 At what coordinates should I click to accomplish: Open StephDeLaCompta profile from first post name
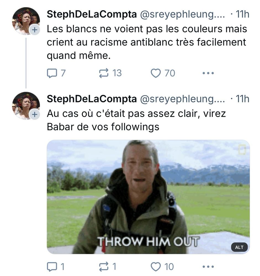pyautogui.click(x=92, y=14)
